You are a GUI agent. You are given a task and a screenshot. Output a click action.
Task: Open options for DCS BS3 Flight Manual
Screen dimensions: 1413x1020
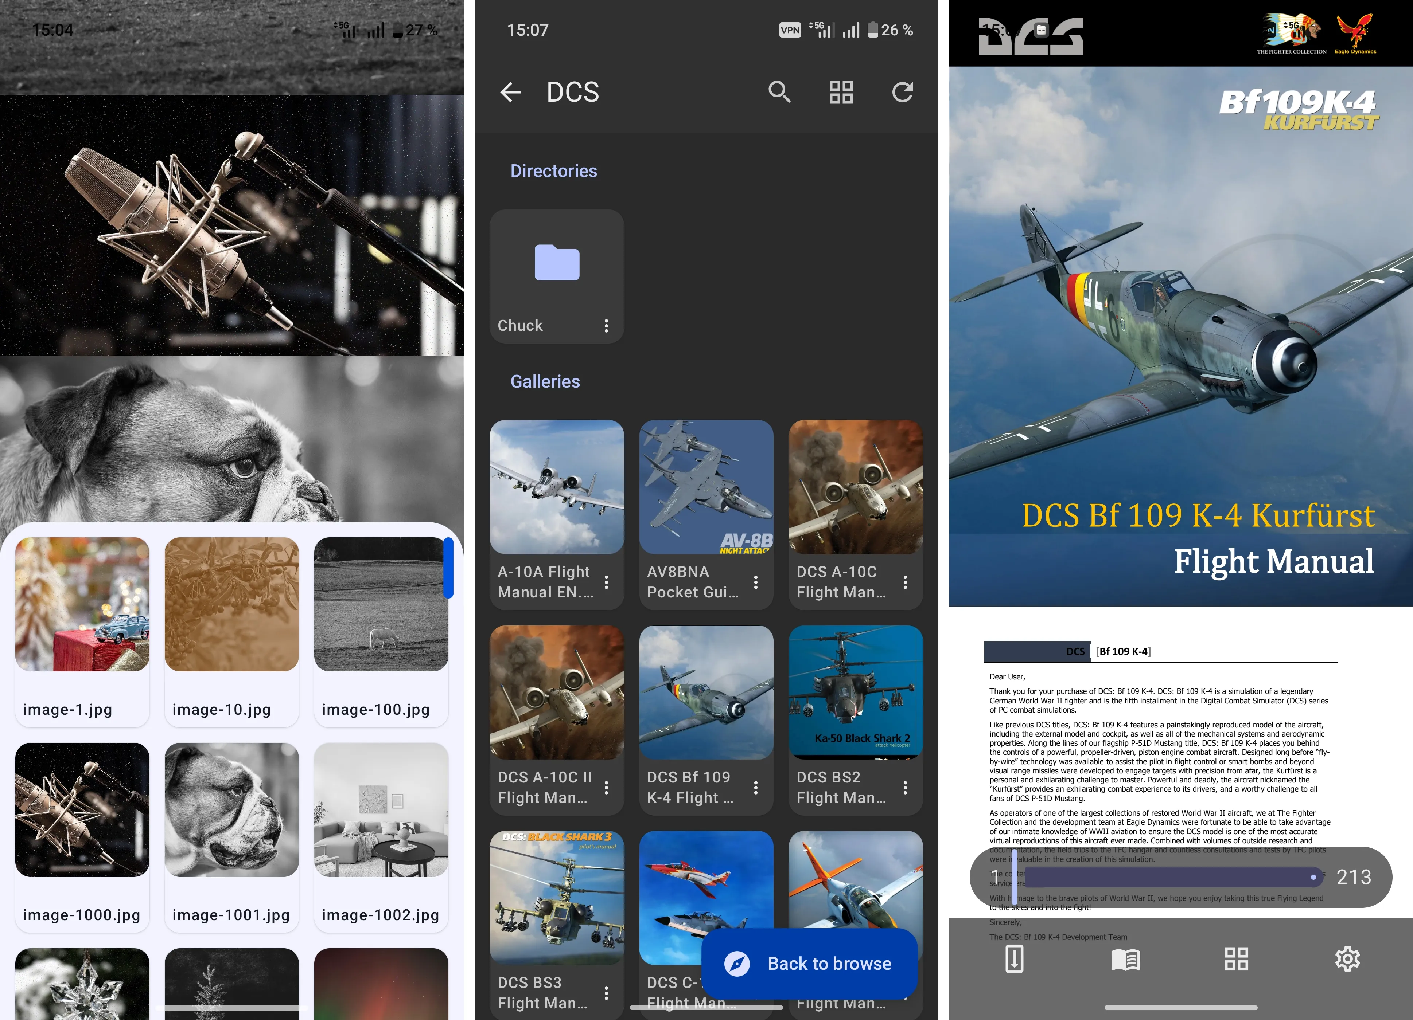606,993
